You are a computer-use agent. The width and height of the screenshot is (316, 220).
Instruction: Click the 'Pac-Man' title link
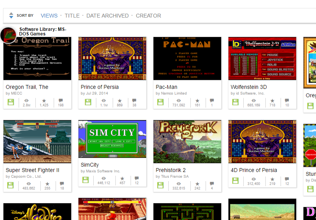(166, 87)
